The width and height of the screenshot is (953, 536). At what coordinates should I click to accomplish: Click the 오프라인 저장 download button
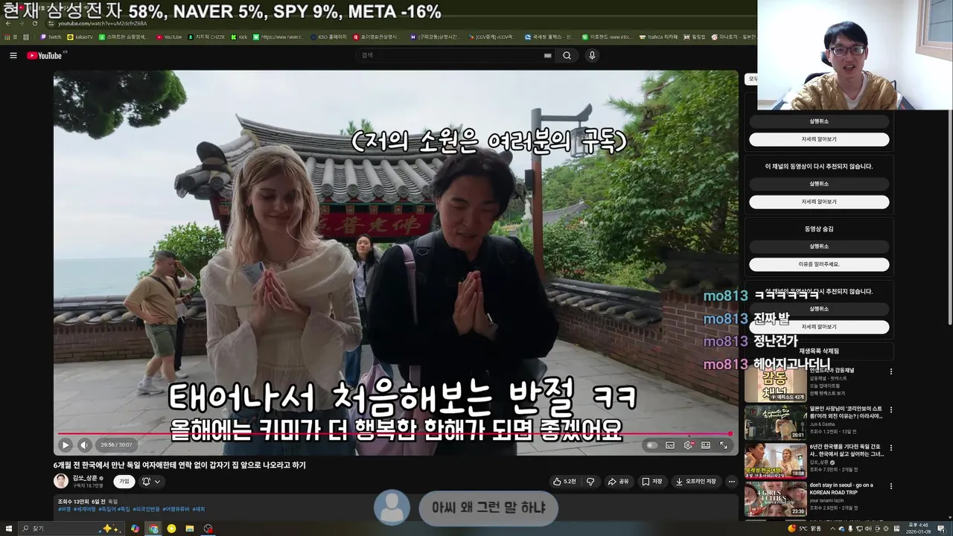(x=696, y=482)
